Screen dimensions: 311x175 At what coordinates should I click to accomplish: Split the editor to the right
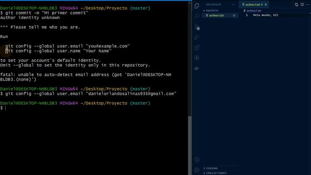[302, 4]
